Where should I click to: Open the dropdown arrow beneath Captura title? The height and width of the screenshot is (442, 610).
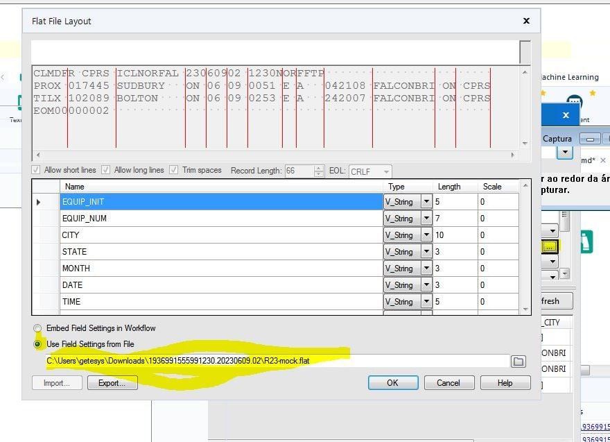[x=565, y=152]
